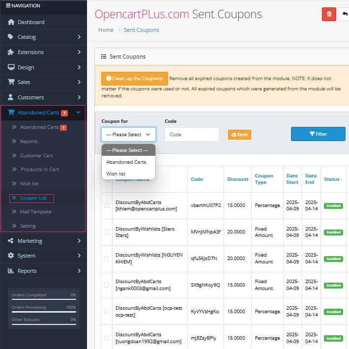The width and height of the screenshot is (349, 349).
Task: Click the Extensions puzzle piece icon
Action: [x=11, y=52]
